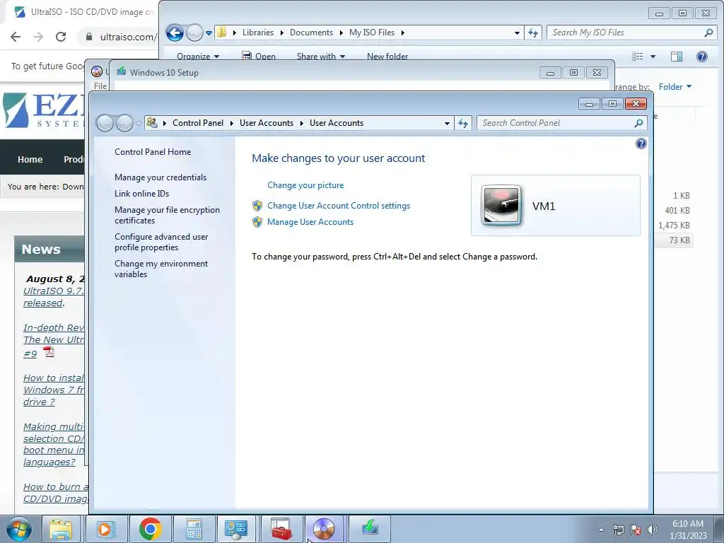Refresh the Explorer window location

tap(533, 33)
